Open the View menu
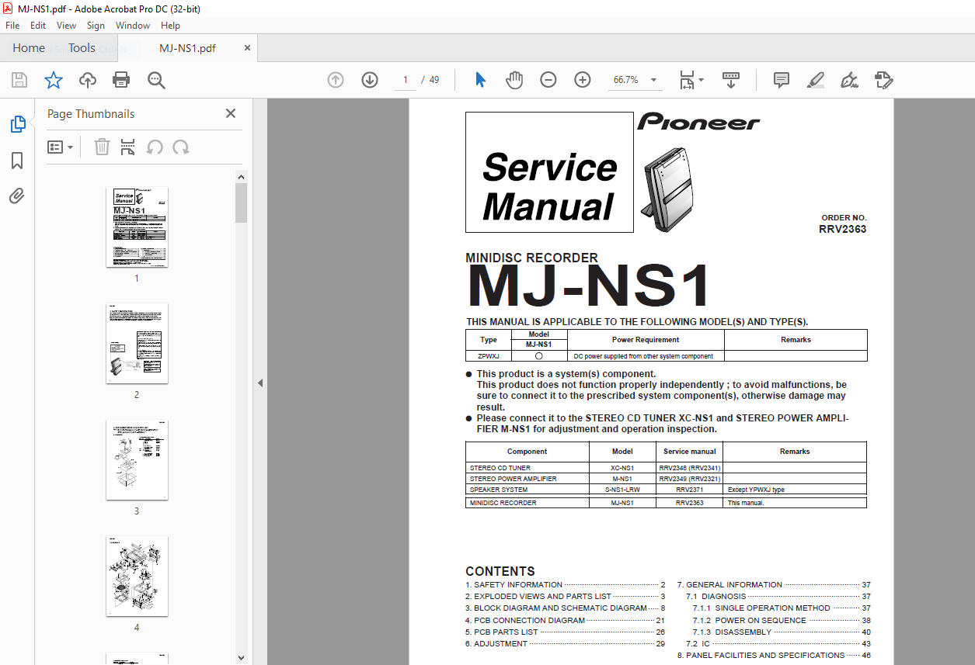 (67, 26)
